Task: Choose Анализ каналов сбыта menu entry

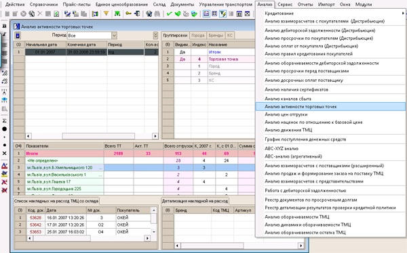Action: coord(288,99)
